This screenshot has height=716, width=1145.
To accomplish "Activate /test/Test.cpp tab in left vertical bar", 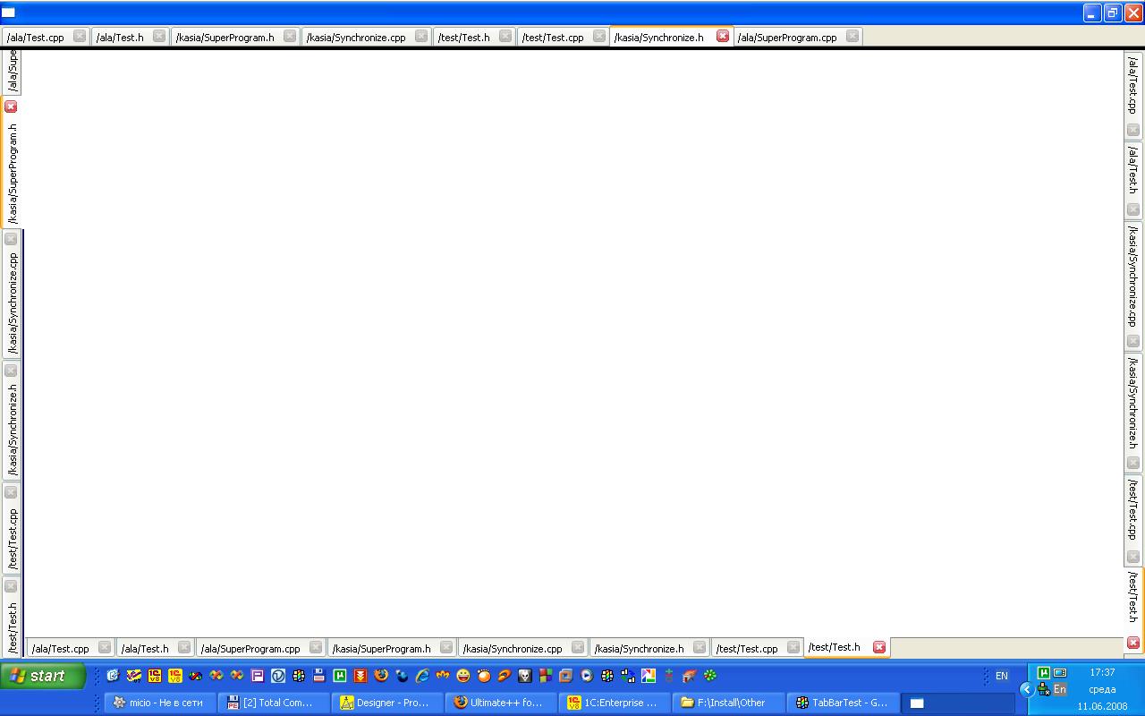I will [x=13, y=539].
